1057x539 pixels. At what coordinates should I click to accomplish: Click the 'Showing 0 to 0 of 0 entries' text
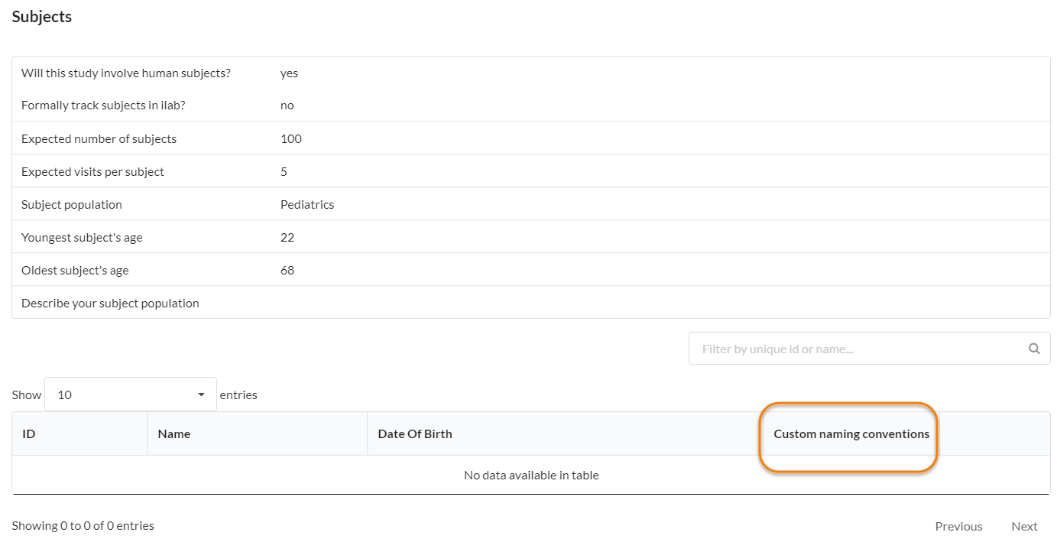coord(83,525)
